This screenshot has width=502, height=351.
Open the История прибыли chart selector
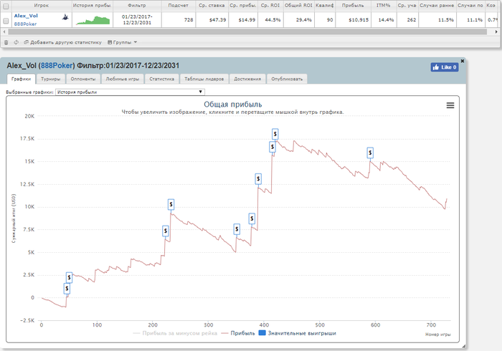[130, 92]
